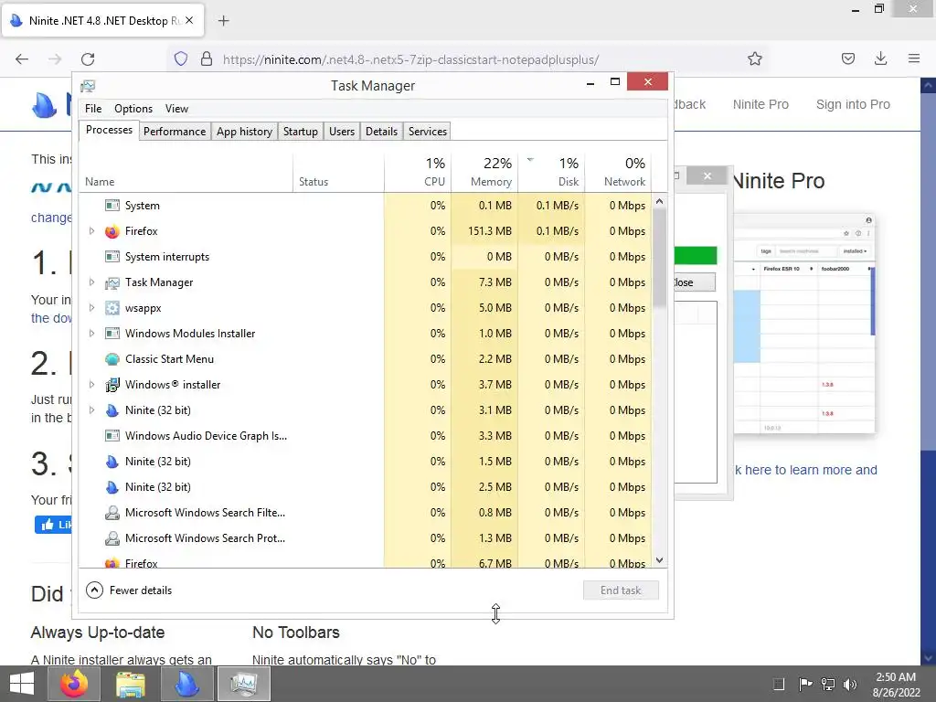
Task: Click the Windows Audio Device Graph icon
Action: [112, 436]
